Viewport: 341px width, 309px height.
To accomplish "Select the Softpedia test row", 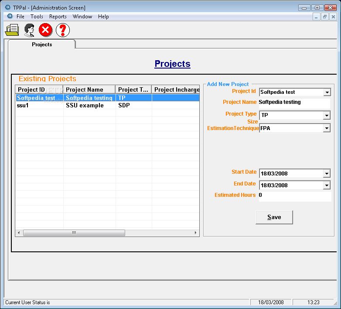I will click(x=107, y=98).
